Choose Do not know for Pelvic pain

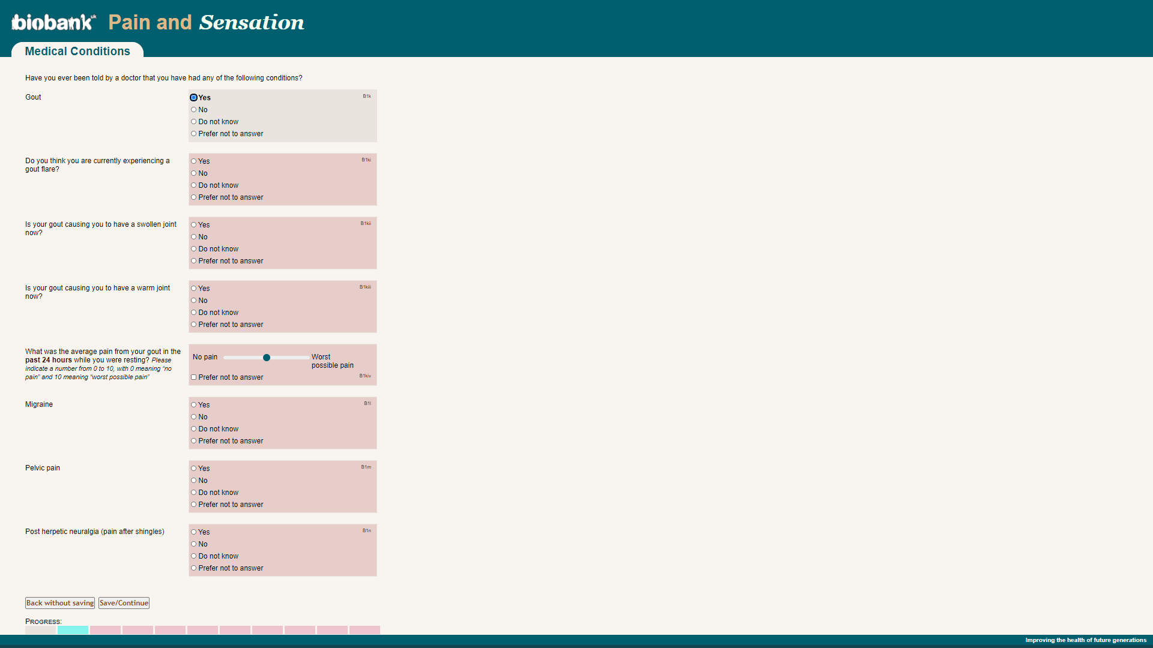point(194,493)
